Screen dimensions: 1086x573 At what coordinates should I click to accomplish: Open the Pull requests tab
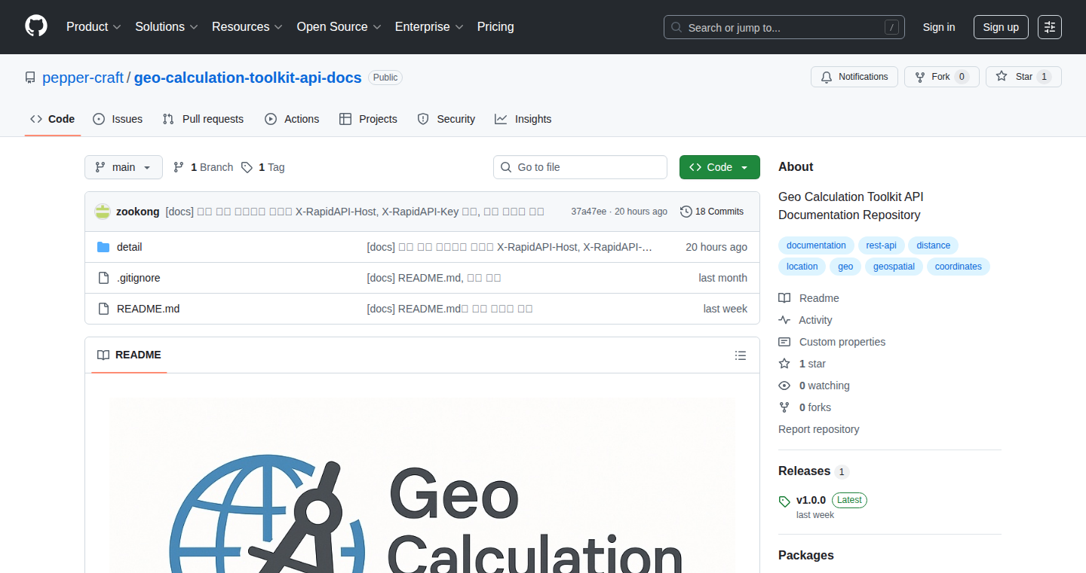(204, 119)
